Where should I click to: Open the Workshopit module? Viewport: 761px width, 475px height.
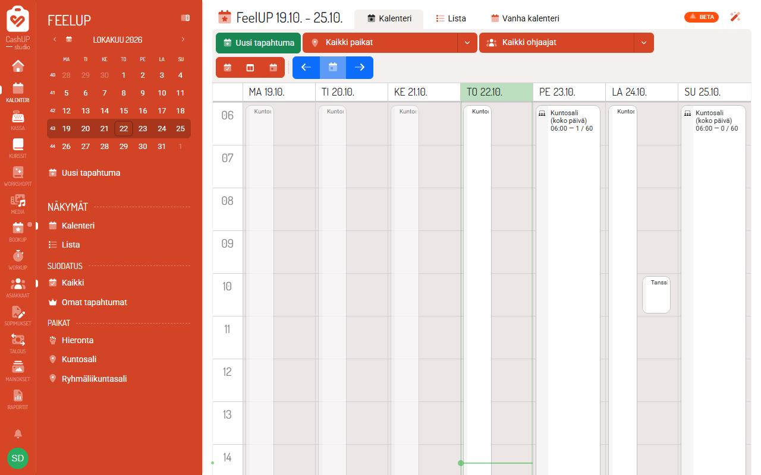18,176
